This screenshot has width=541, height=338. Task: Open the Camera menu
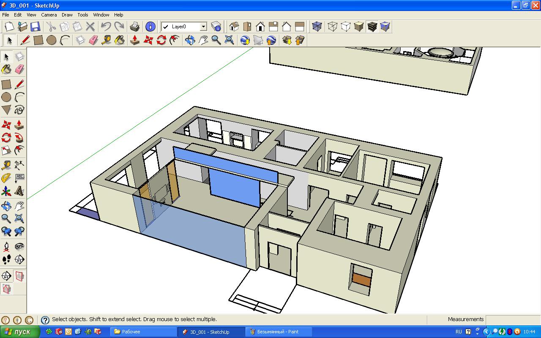coord(49,15)
